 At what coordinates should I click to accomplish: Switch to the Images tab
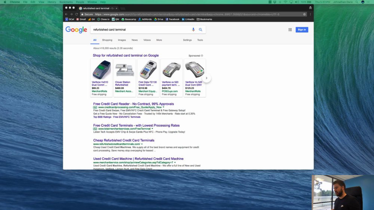click(x=122, y=40)
